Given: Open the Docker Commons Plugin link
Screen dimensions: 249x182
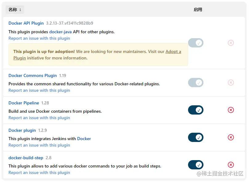Looking at the screenshot, I should coord(33,75).
